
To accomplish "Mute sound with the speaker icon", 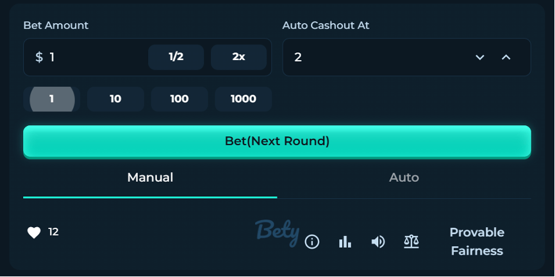I will pos(378,242).
